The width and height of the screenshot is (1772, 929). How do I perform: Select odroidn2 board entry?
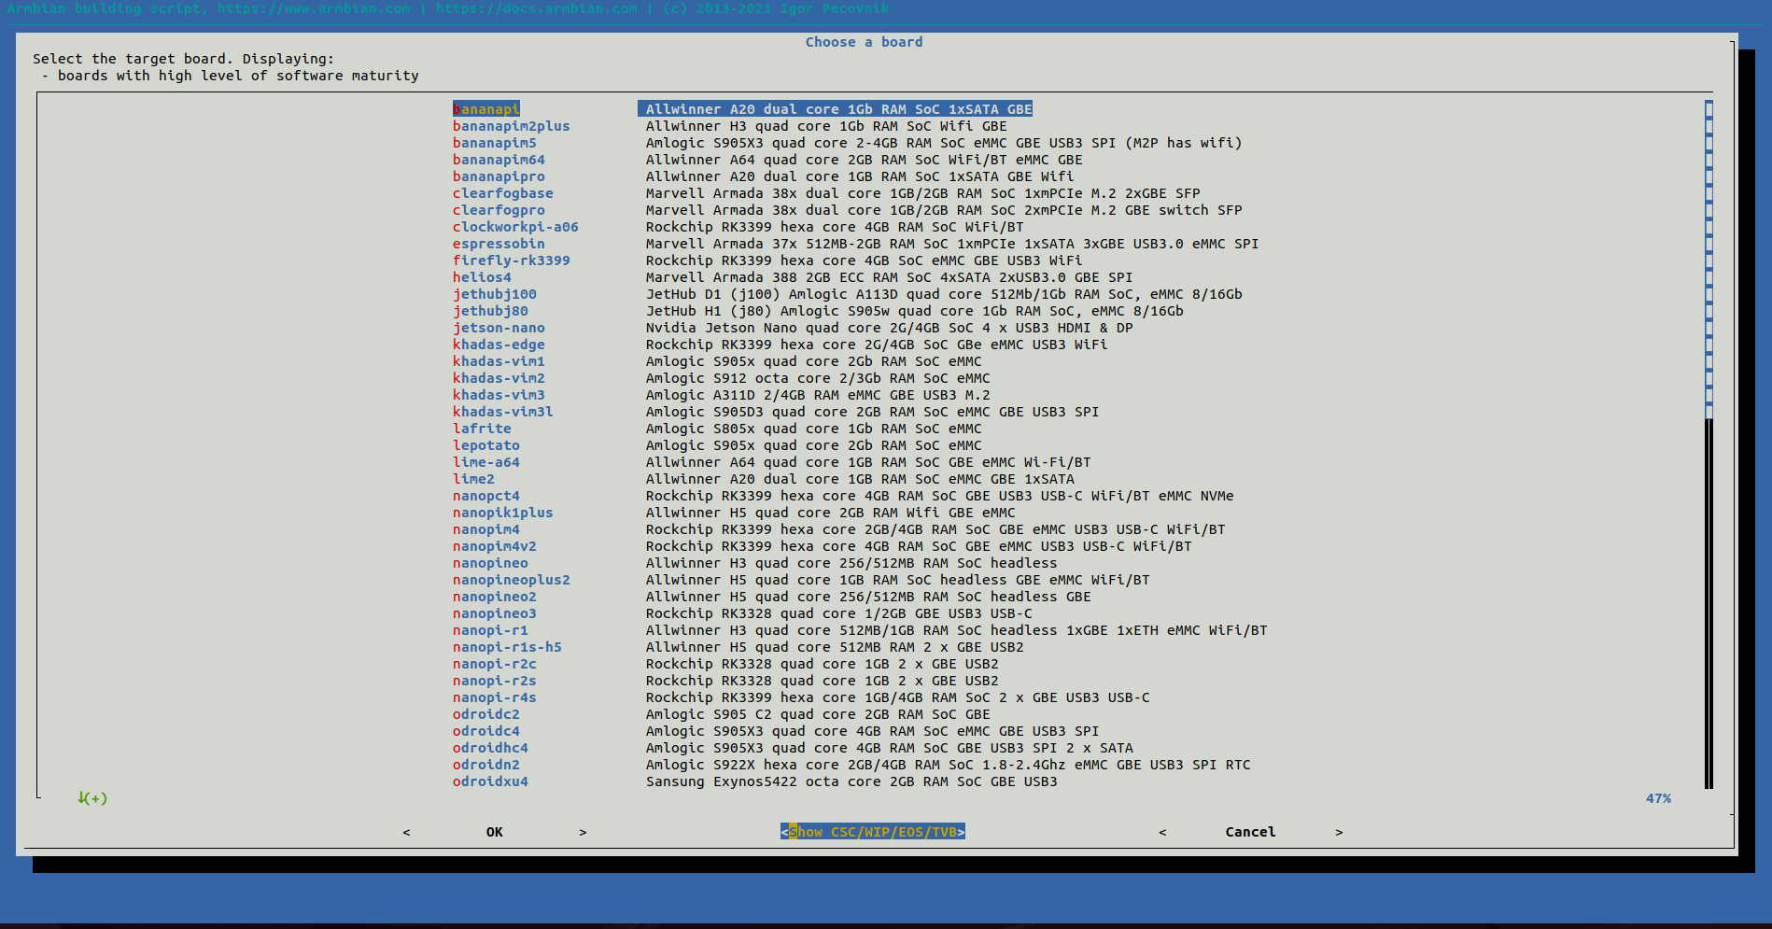(x=485, y=765)
